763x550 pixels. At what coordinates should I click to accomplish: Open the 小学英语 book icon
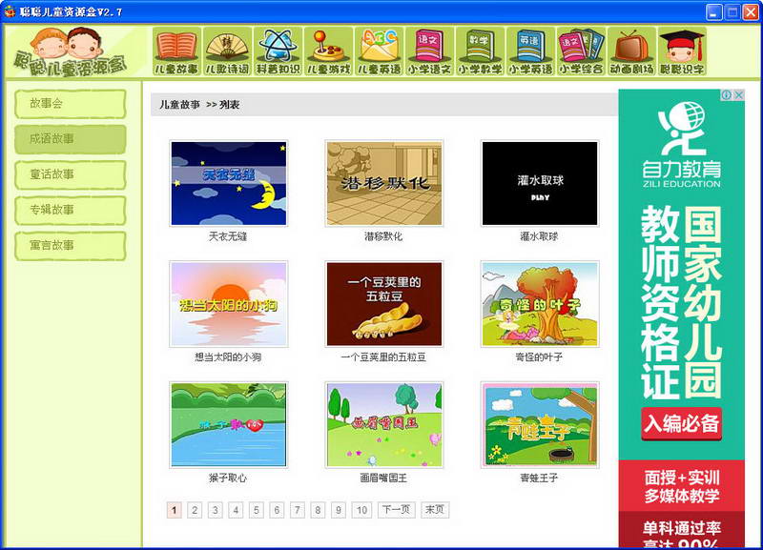click(531, 51)
